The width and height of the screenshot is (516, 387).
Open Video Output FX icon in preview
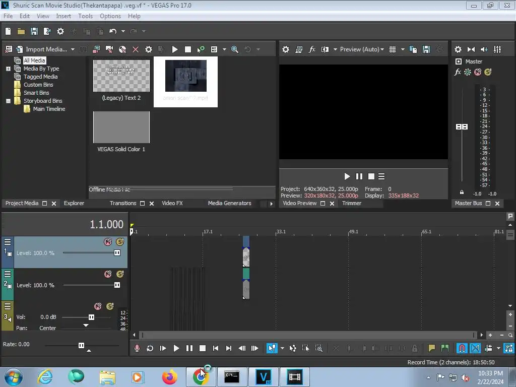coord(312,49)
